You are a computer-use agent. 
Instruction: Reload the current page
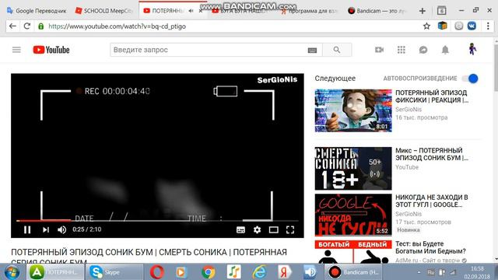pos(27,26)
